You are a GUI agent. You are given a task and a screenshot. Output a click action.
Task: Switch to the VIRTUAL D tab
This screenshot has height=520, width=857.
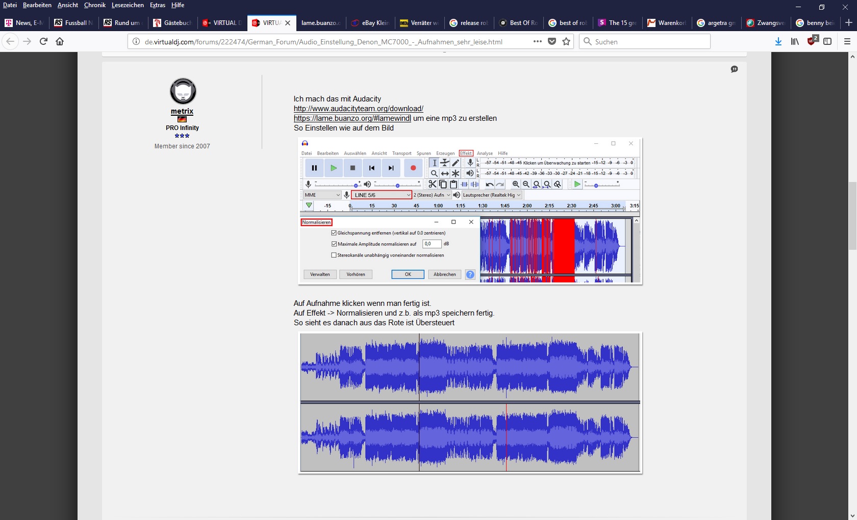coord(222,23)
